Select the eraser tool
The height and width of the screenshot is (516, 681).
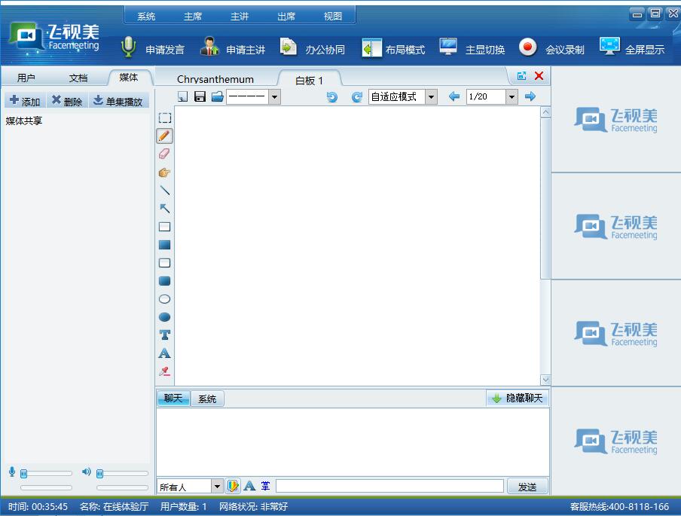(164, 154)
